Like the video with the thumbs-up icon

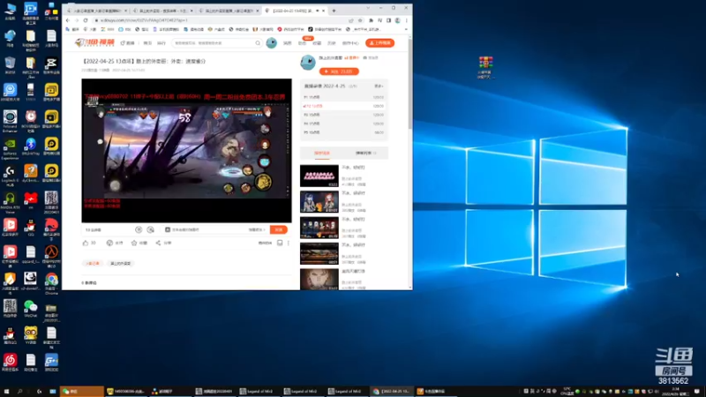click(x=86, y=243)
